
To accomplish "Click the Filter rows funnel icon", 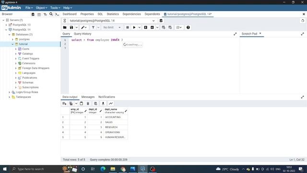I will pos(93,27).
